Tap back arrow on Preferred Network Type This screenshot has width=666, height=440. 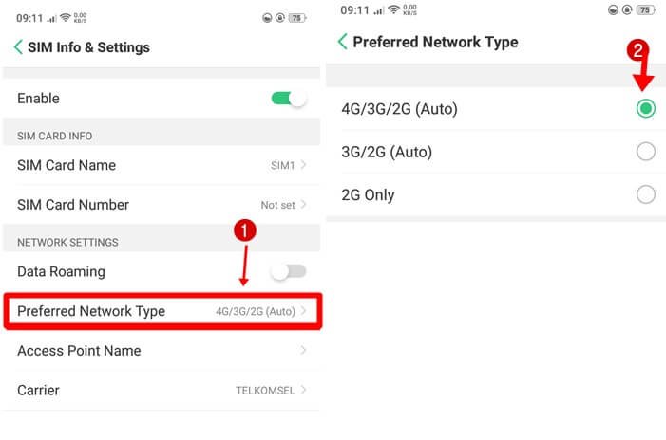[x=343, y=42]
